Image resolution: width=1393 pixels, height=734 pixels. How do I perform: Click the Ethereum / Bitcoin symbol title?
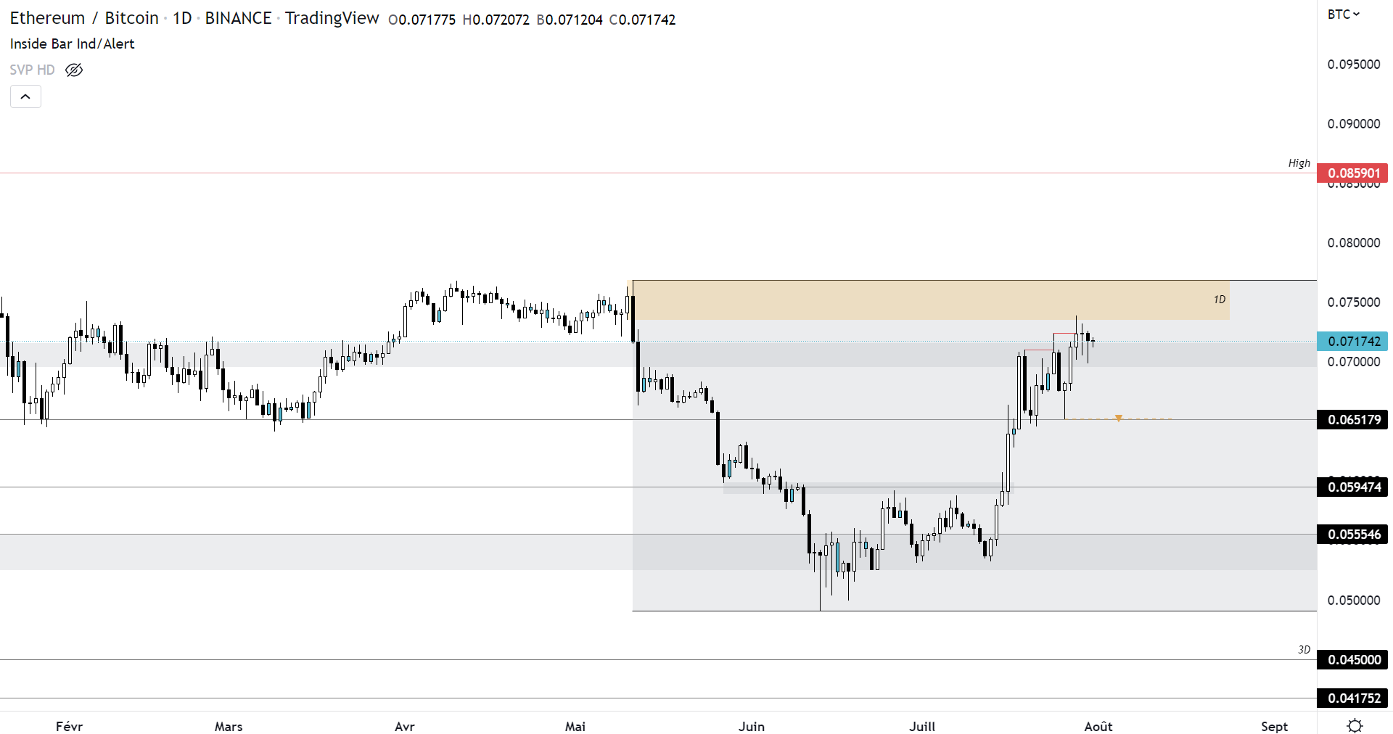point(84,18)
